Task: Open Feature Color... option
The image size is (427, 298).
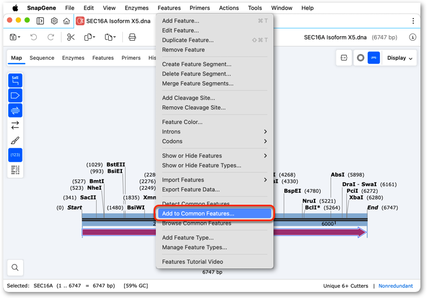Action: [214, 122]
